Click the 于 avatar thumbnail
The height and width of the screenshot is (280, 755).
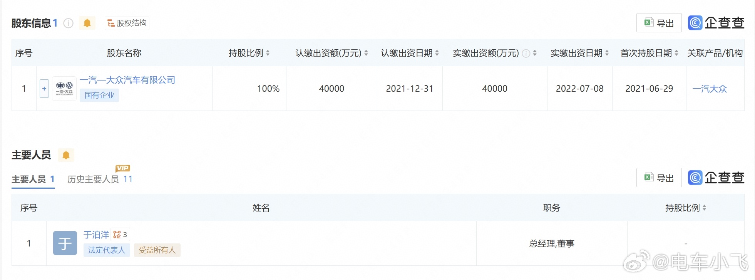point(65,243)
